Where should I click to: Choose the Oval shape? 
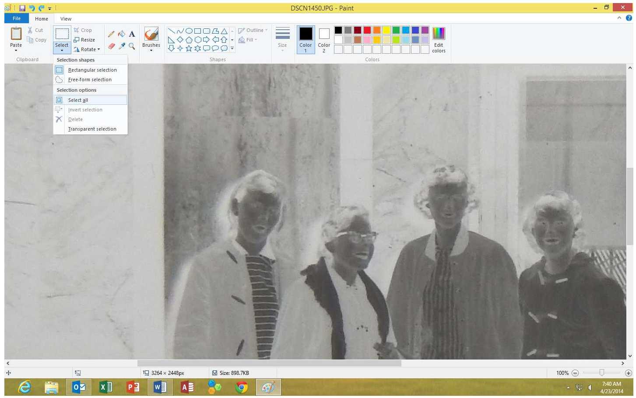pyautogui.click(x=189, y=31)
